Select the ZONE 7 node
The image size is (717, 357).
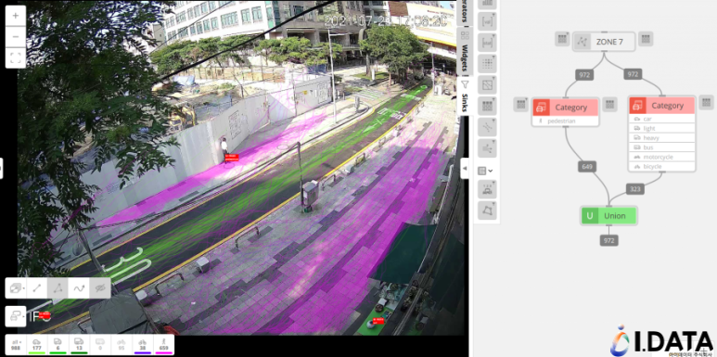[x=604, y=42]
